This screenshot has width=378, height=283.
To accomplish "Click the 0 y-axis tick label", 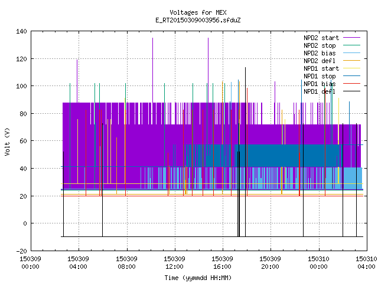I will 25,223.
